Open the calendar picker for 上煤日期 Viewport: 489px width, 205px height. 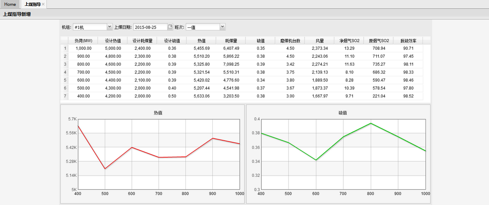(x=170, y=27)
